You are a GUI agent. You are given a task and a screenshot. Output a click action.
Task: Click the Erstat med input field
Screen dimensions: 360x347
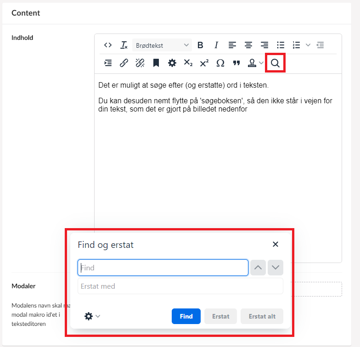[180, 286]
